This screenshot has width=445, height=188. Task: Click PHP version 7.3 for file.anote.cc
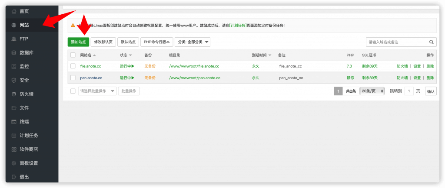349,66
